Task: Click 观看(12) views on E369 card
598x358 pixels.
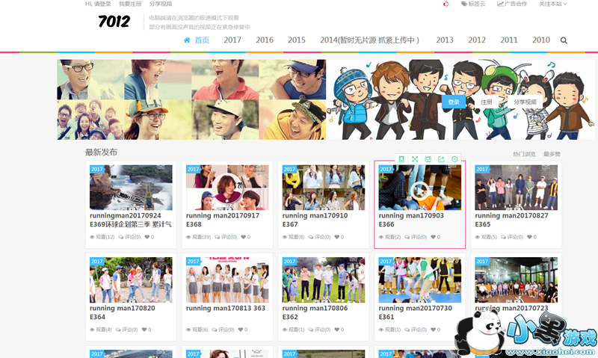Action: (102, 237)
